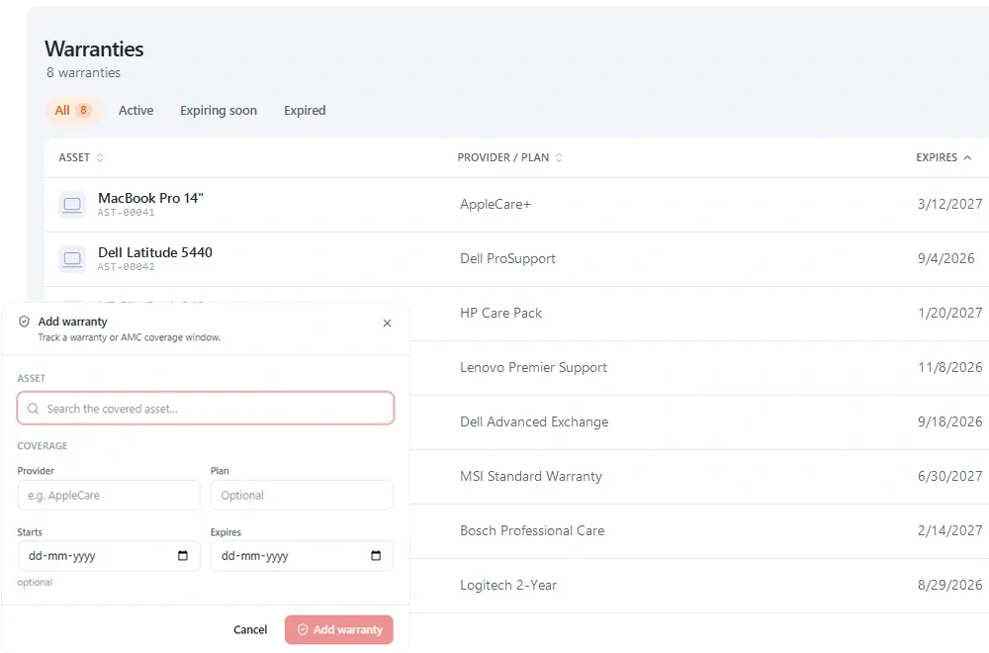Click the Dell Latitude 5440 laptop icon
This screenshot has width=989, height=653.
[x=72, y=258]
